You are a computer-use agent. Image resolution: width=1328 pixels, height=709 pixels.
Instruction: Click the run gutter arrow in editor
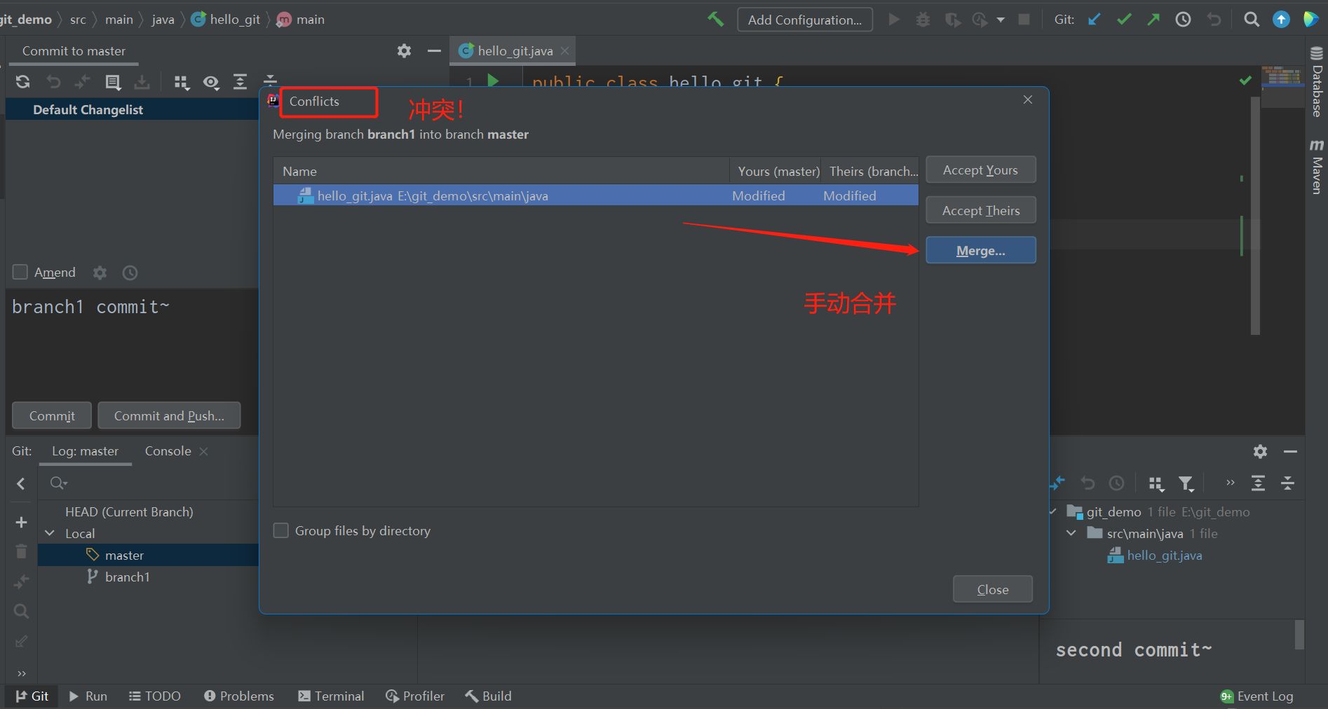[x=493, y=81]
